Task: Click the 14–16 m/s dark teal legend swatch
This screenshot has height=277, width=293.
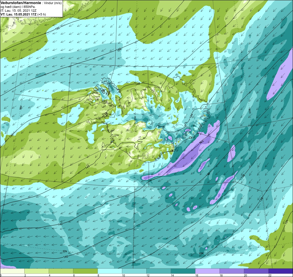Action: pos(183,271)
